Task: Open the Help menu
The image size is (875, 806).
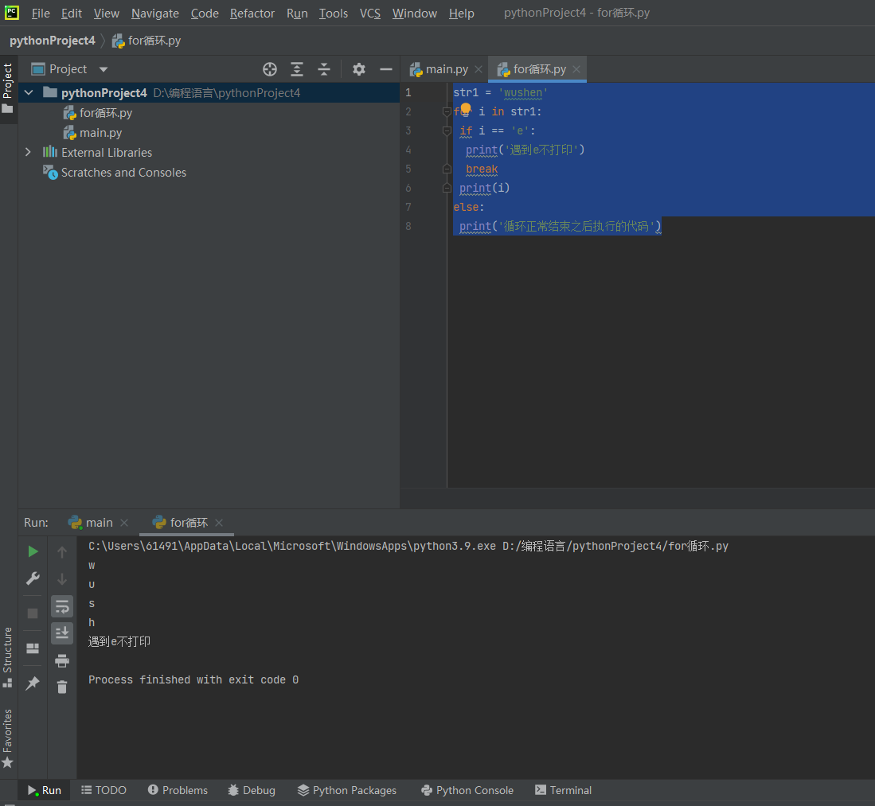Action: click(462, 14)
